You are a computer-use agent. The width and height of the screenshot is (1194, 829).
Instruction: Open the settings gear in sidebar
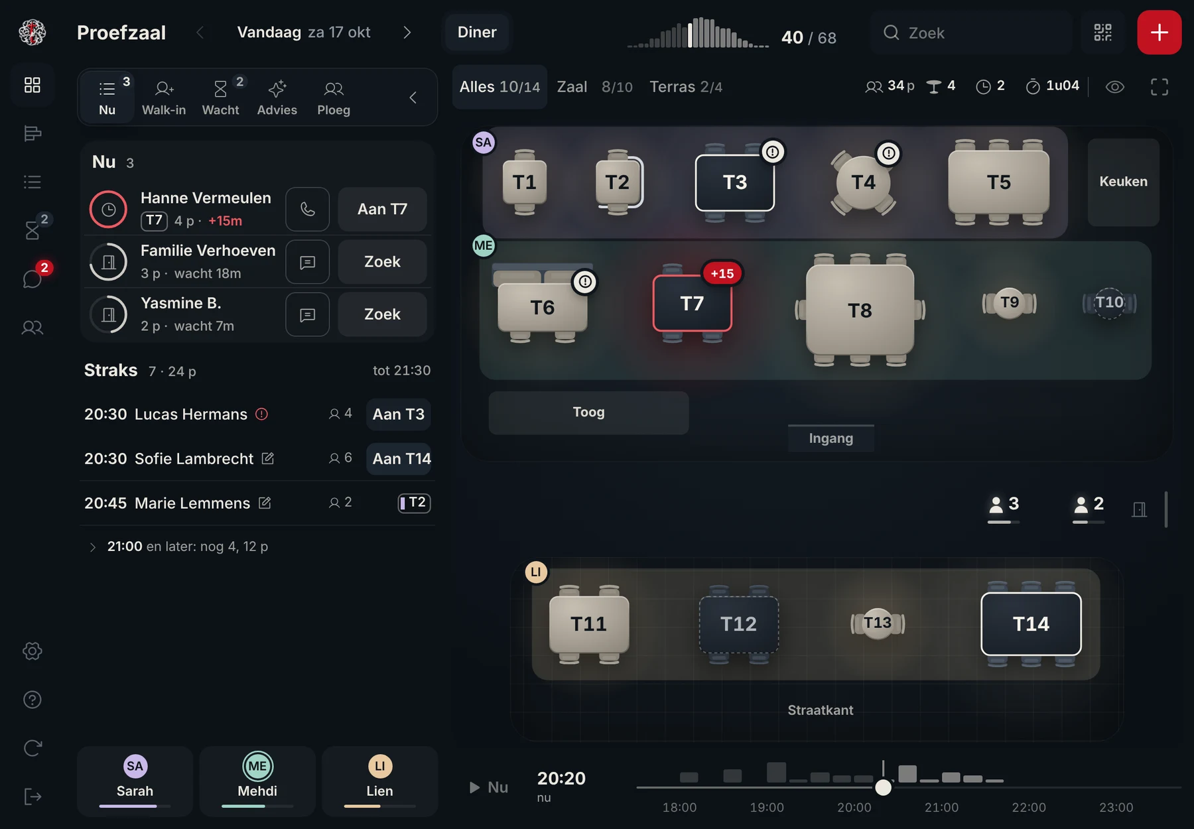(x=32, y=651)
